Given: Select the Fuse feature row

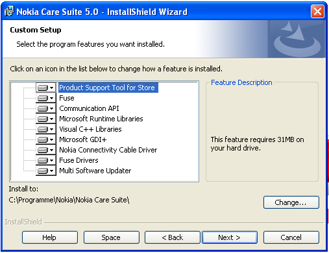Looking at the screenshot, I should (67, 98).
